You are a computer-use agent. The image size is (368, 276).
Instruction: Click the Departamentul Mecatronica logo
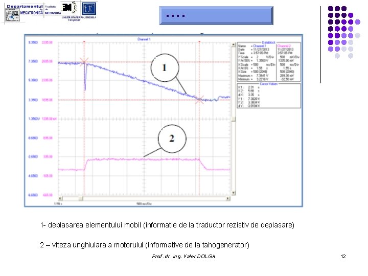(x=24, y=13)
